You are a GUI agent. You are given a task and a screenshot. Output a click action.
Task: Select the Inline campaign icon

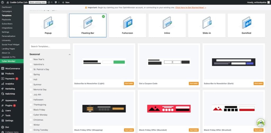(167, 23)
